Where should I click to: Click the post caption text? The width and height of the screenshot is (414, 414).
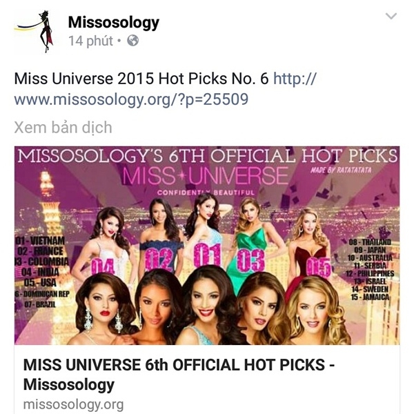coord(141,79)
